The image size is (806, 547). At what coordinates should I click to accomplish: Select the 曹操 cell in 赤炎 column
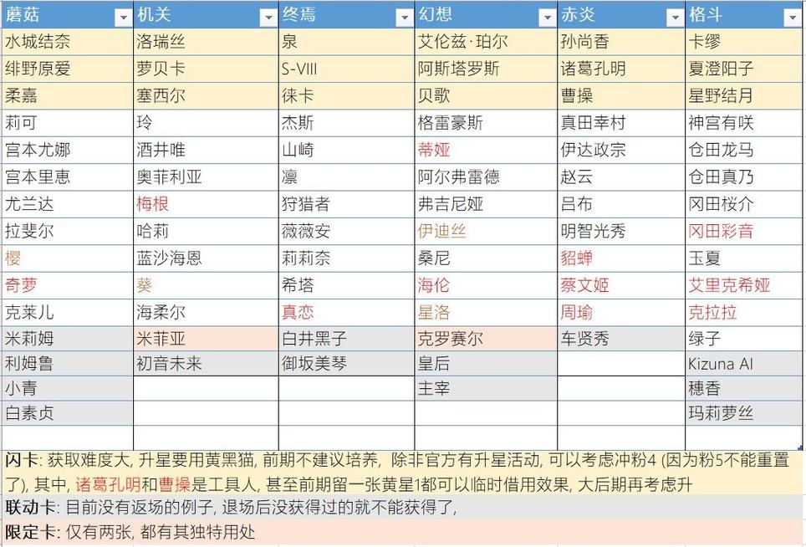[x=621, y=95]
